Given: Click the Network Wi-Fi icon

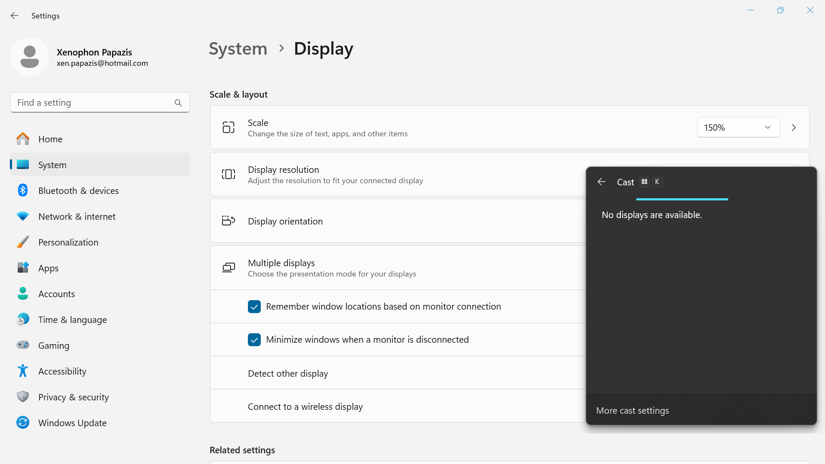Looking at the screenshot, I should (x=23, y=216).
